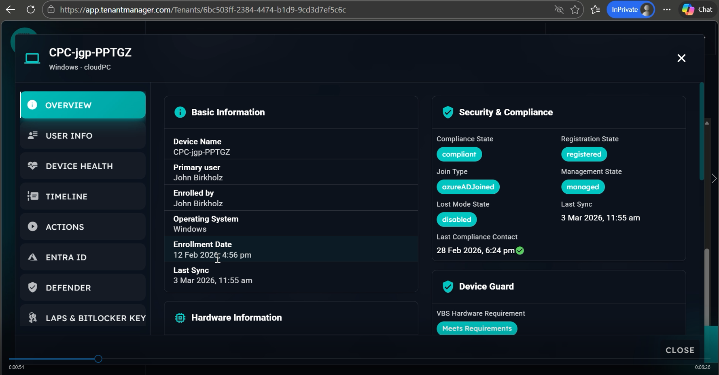Open the InPrivate profile menu
Viewport: 719px width, 375px height.
coord(630,10)
